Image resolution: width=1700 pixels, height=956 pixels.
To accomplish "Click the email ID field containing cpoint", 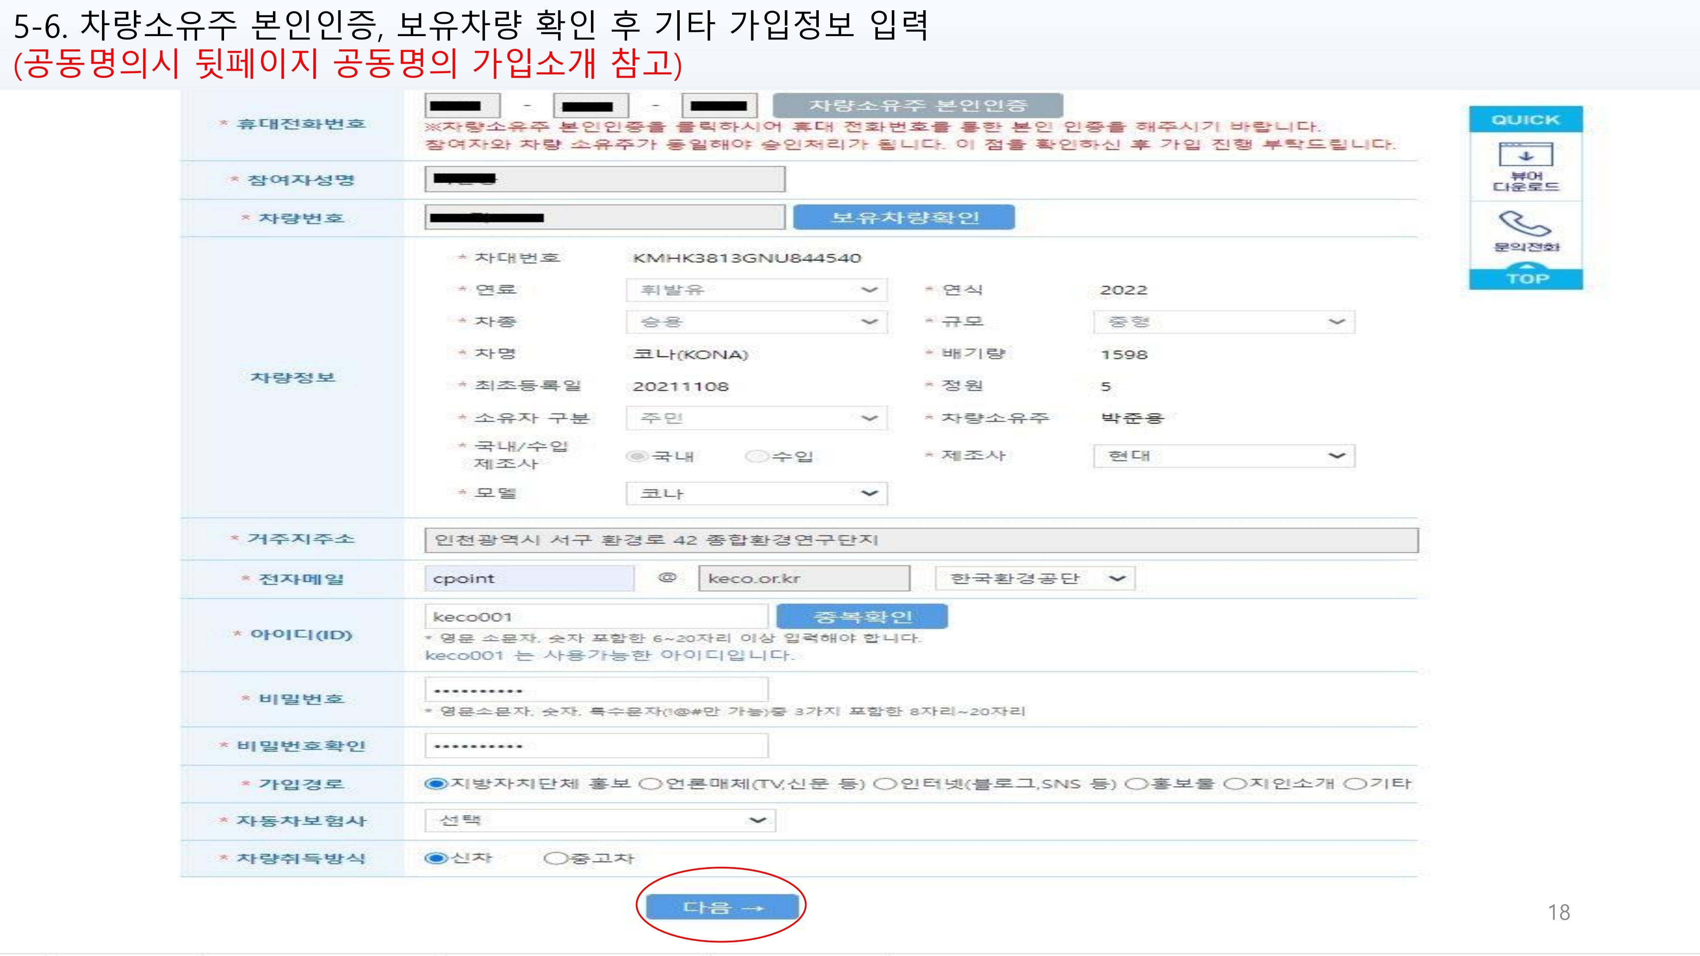I will [528, 579].
